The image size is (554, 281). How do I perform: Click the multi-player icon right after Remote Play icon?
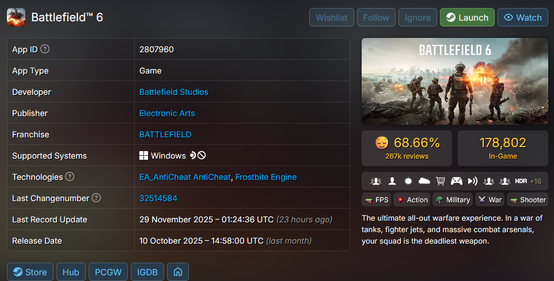click(x=488, y=181)
